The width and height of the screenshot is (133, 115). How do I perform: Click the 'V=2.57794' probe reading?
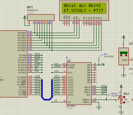[116, 96]
